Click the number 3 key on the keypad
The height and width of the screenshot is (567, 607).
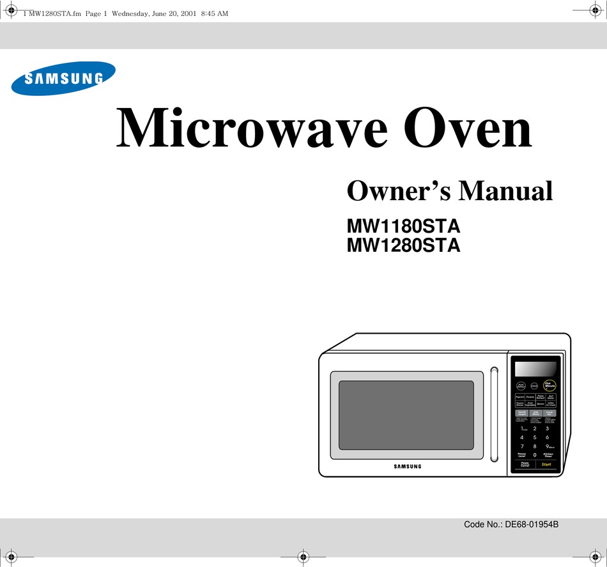(548, 428)
